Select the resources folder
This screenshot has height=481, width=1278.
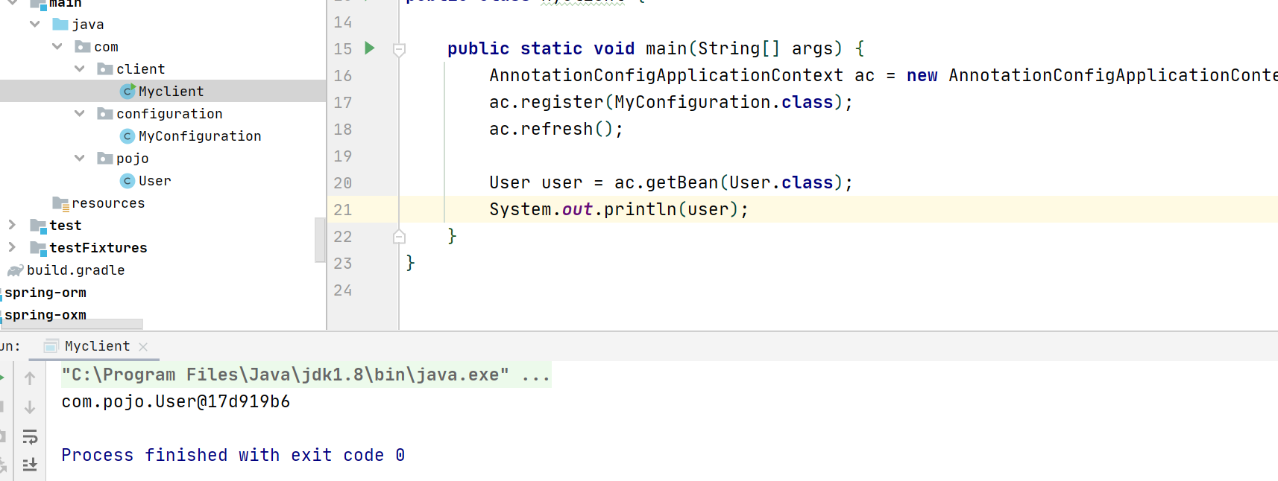coord(108,203)
